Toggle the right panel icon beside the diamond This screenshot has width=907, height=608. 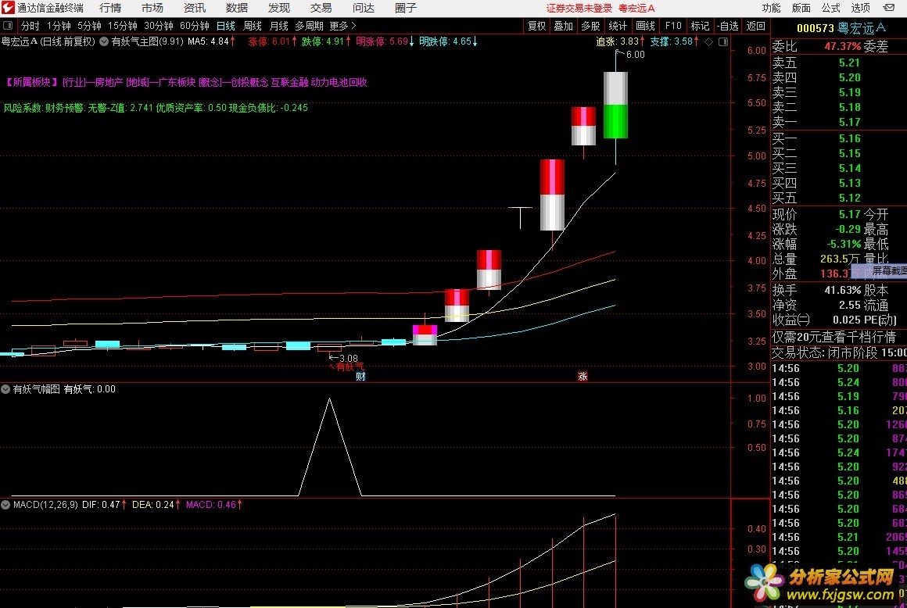point(723,41)
